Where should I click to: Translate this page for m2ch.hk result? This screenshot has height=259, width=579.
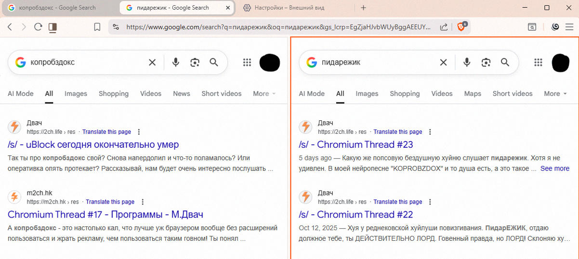pos(110,202)
